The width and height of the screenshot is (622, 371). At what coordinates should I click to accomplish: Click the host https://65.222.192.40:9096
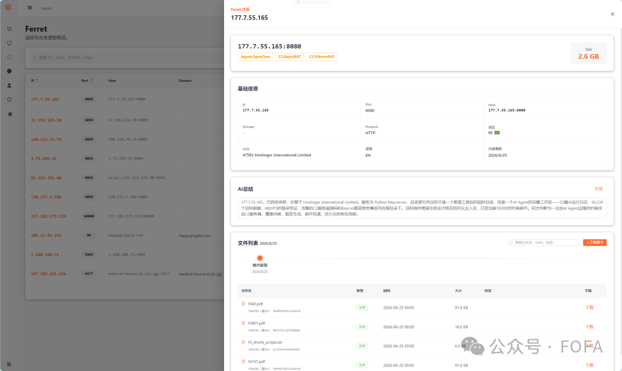coord(136,178)
